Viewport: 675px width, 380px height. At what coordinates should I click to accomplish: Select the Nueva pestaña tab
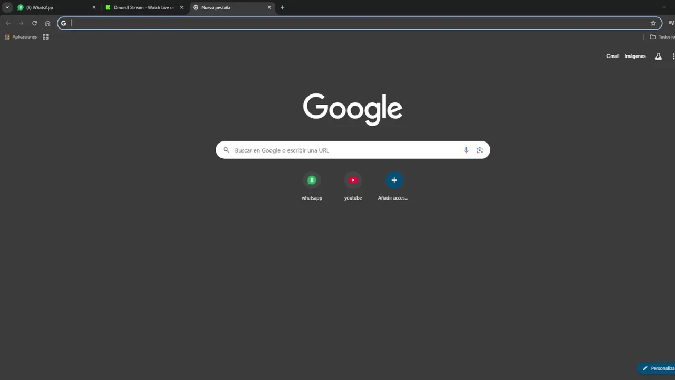pos(232,7)
